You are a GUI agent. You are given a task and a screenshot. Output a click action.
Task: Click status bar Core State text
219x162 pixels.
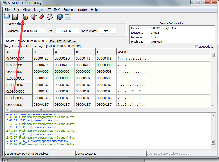[168, 154]
